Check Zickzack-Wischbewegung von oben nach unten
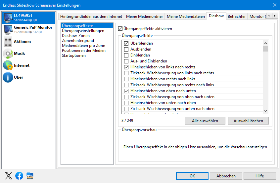 point(126,97)
